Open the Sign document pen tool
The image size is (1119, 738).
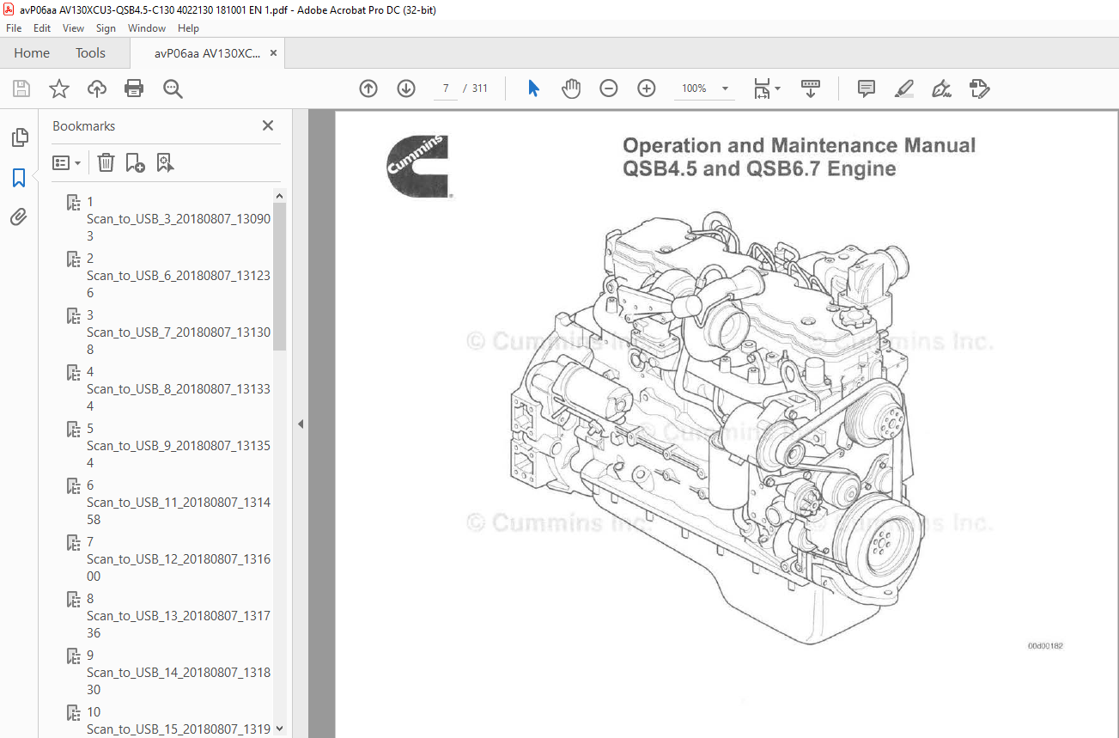(941, 88)
